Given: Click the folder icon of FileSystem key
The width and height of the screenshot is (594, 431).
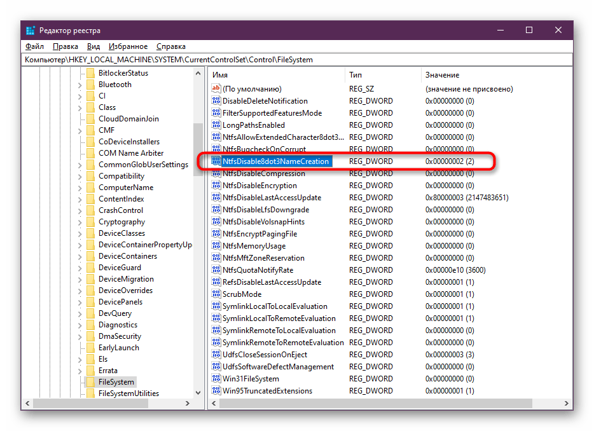Looking at the screenshot, I should (90, 382).
